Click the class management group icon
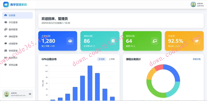 click(6, 51)
